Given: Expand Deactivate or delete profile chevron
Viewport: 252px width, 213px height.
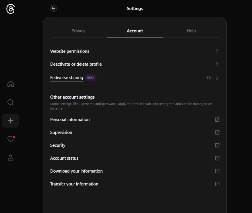Looking at the screenshot, I should pyautogui.click(x=217, y=64).
